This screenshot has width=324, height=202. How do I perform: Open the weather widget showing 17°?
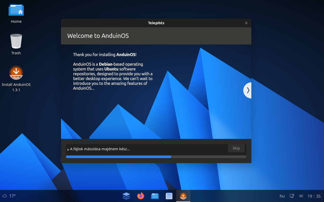[9, 196]
